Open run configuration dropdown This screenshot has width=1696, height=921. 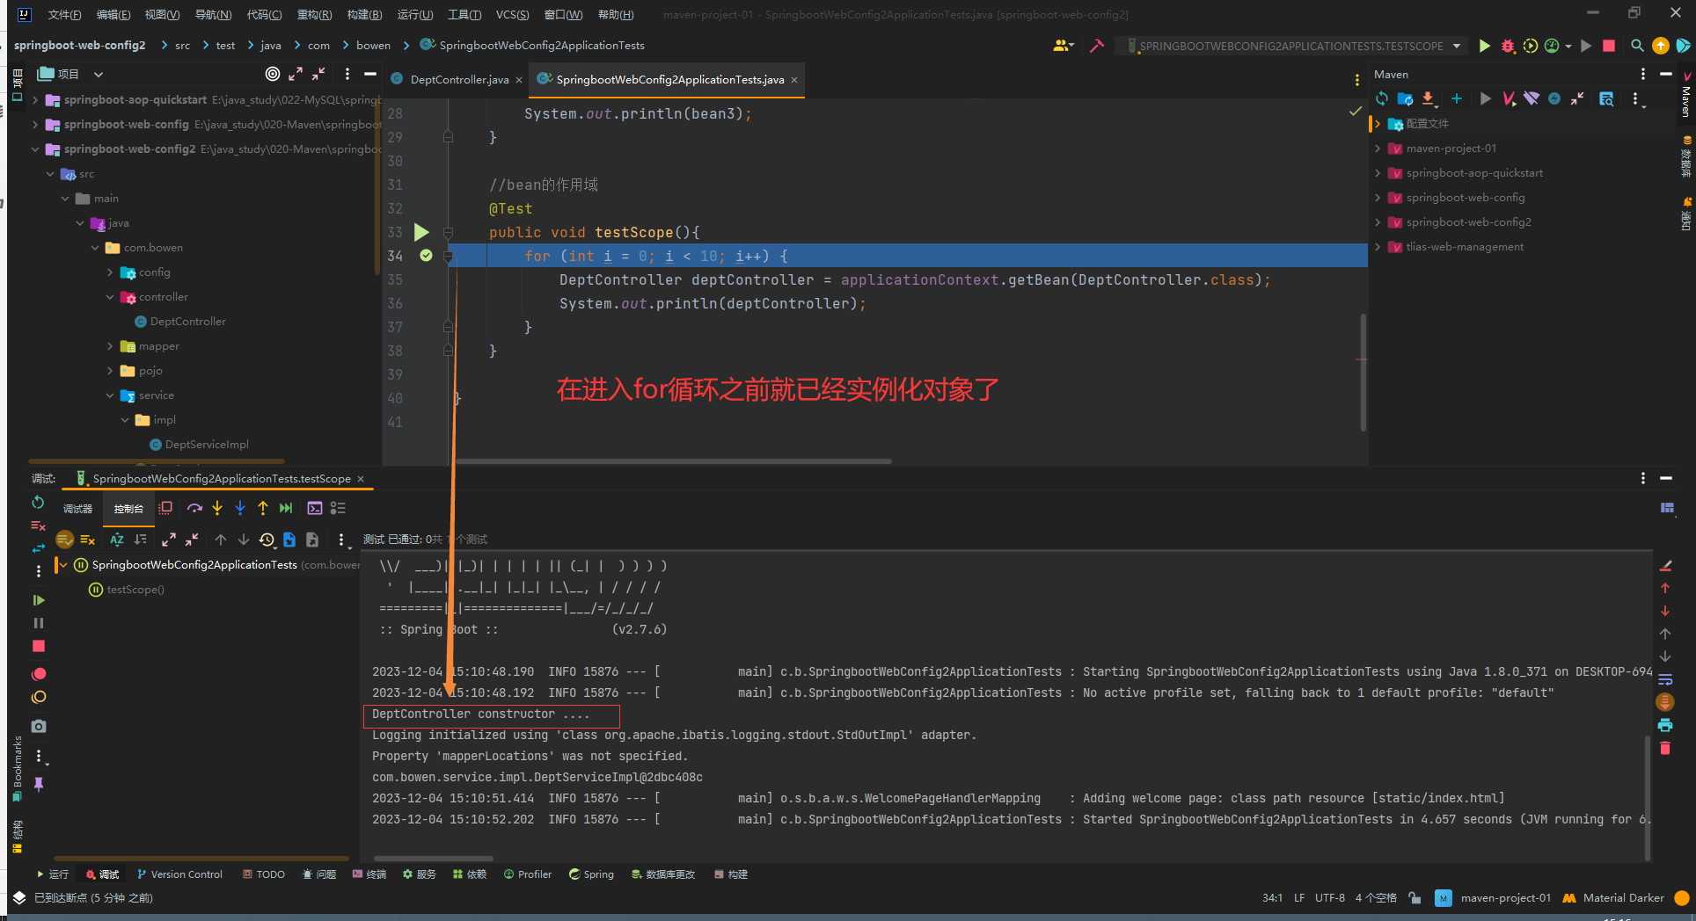coord(1458,46)
